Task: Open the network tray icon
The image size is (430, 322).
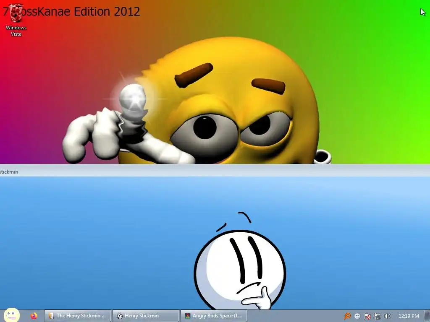Action: click(378, 316)
